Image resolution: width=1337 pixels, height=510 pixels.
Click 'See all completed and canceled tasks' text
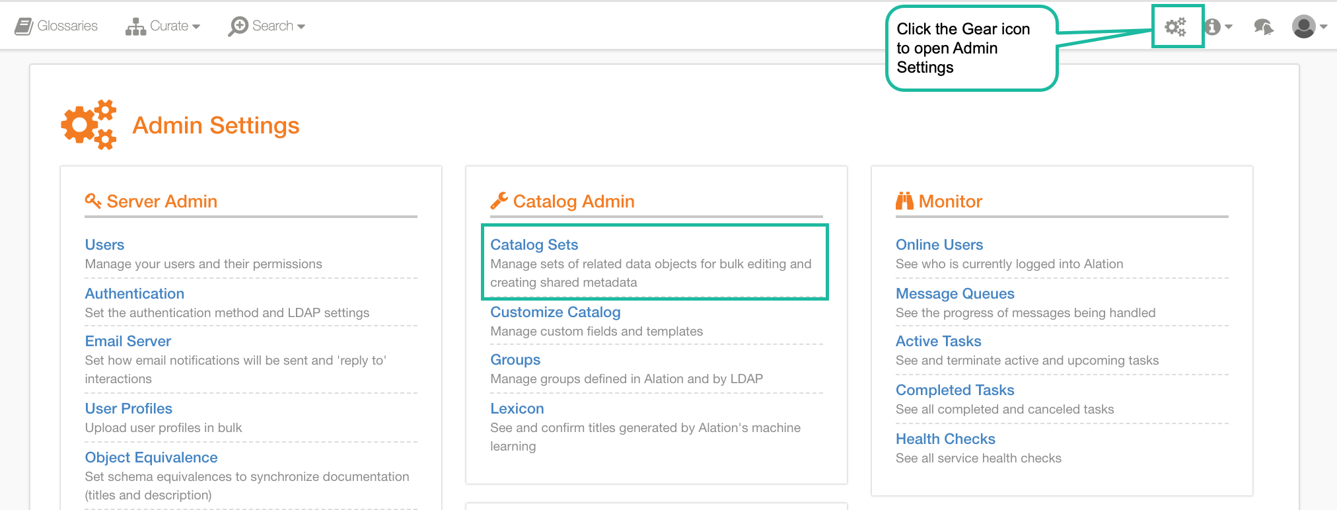pos(1005,409)
